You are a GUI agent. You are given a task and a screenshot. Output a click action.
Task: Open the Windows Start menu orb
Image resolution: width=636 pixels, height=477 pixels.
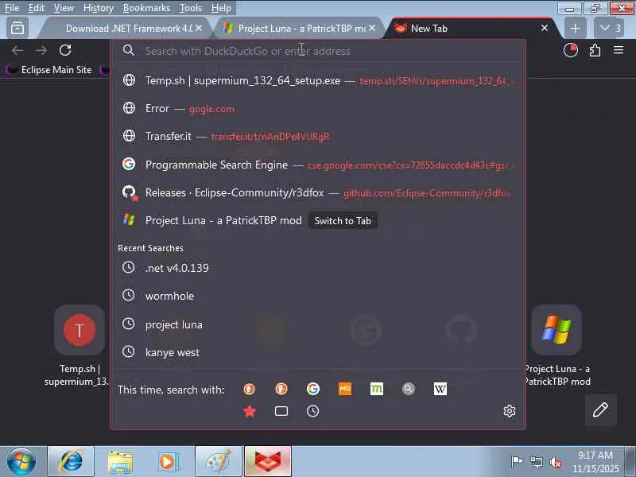[21, 462]
